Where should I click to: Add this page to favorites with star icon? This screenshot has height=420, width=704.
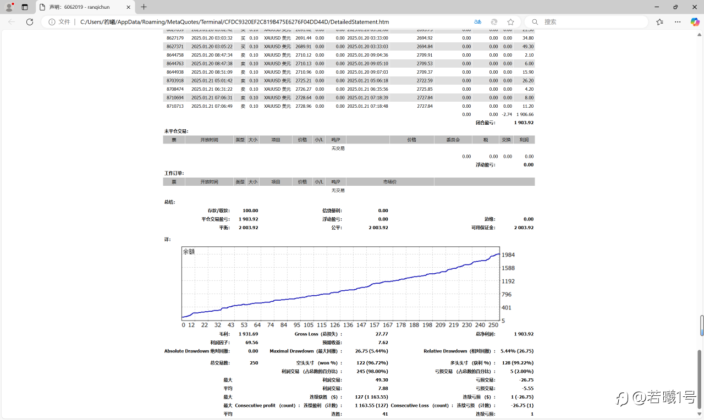(510, 22)
